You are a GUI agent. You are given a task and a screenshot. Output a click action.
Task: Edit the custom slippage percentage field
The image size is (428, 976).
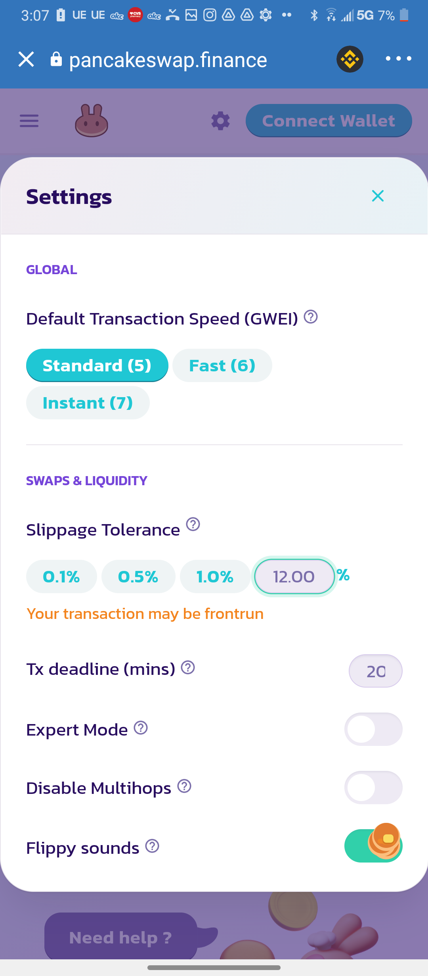(x=294, y=576)
